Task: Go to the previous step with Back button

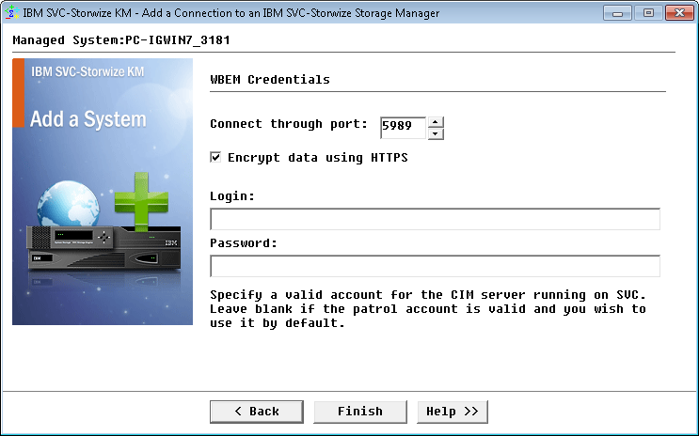Action: coord(257,412)
